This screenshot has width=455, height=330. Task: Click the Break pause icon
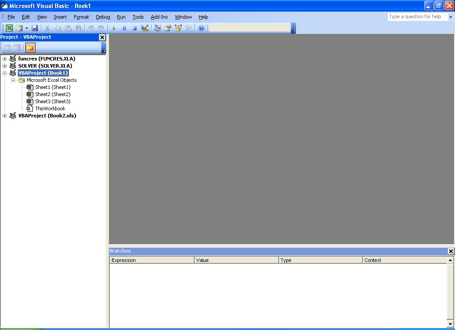point(124,28)
